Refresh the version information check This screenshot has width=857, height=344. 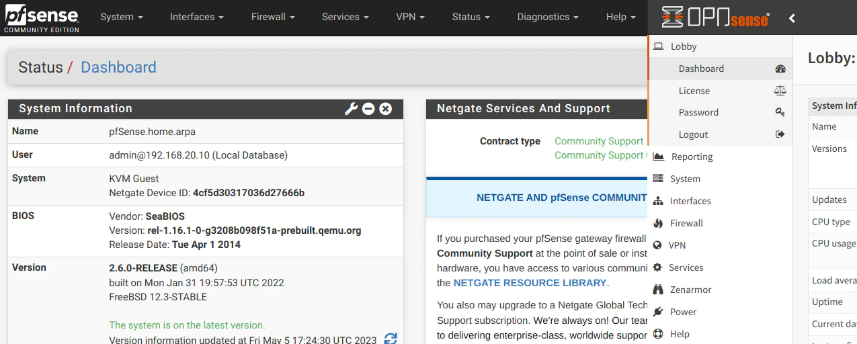(391, 339)
